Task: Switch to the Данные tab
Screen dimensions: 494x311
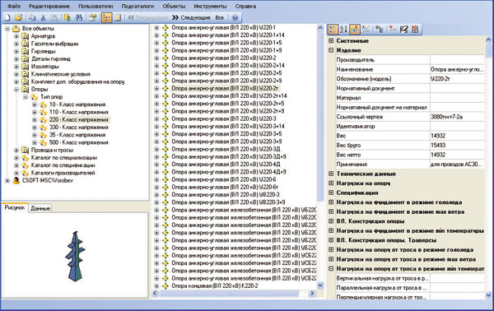Action: (40, 208)
